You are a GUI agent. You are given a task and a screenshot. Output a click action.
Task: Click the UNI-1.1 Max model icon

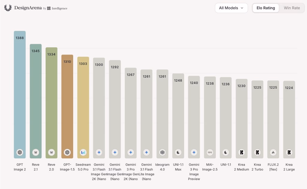[x=178, y=152]
